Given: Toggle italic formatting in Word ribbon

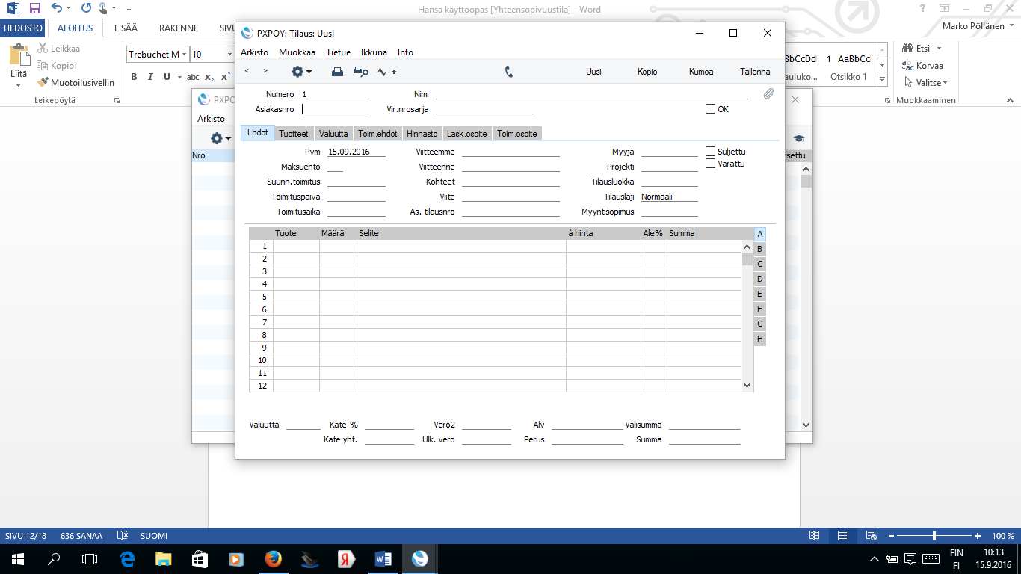Looking at the screenshot, I should pos(150,77).
